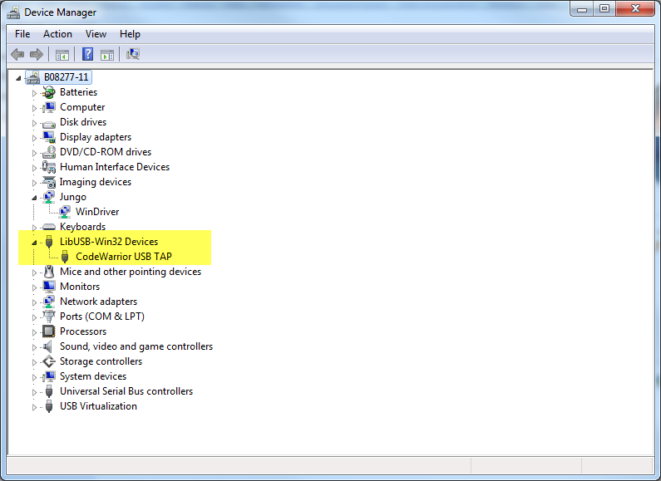Click the Show/Hide Console Tree icon
Image resolution: width=661 pixels, height=481 pixels.
pyautogui.click(x=62, y=54)
